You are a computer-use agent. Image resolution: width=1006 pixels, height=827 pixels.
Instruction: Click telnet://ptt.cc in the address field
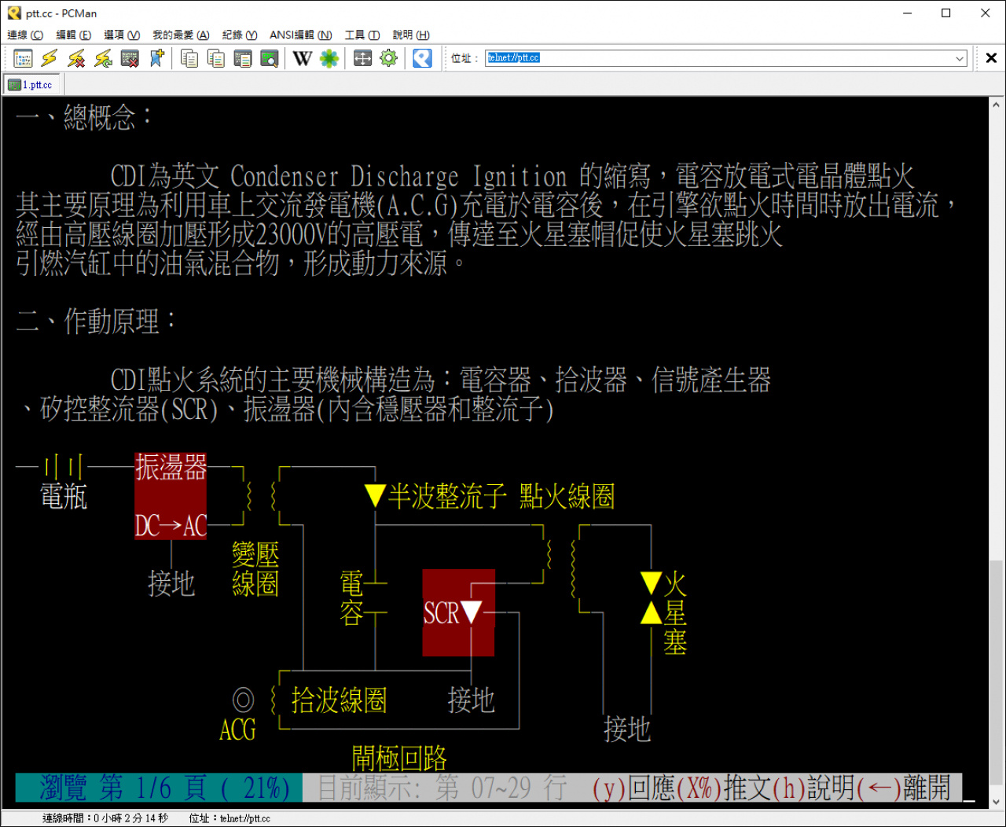[512, 57]
